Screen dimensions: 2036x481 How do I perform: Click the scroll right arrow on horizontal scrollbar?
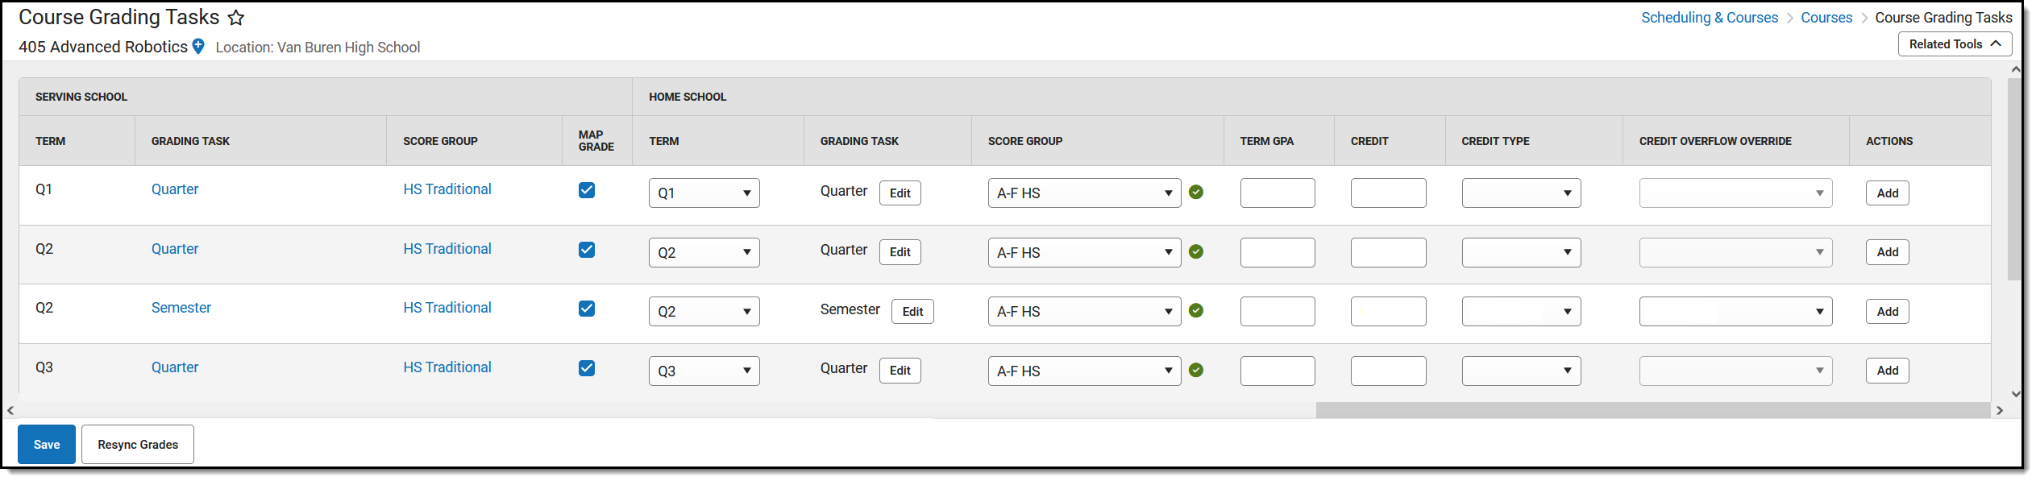point(2000,410)
